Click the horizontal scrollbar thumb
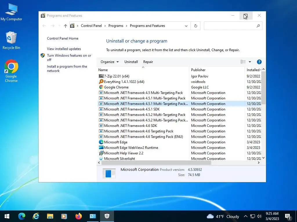 [x=156, y=162]
